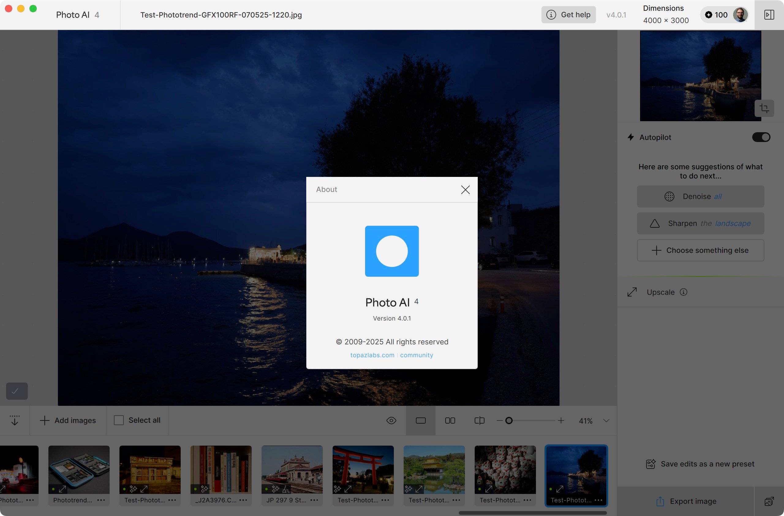This screenshot has width=784, height=516.
Task: Switch to side-by-side view layout
Action: pyautogui.click(x=450, y=421)
